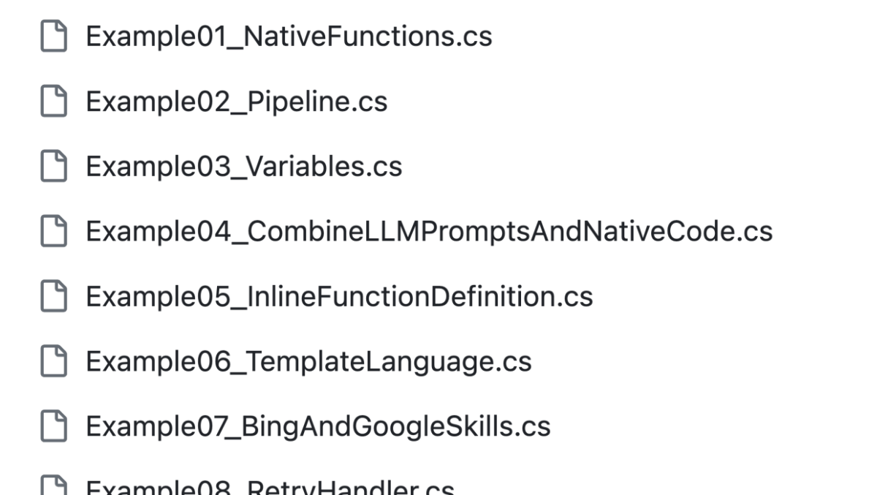
Task: Click the file icon beside Example01_NativeFunctions.cs
Action: click(x=52, y=35)
